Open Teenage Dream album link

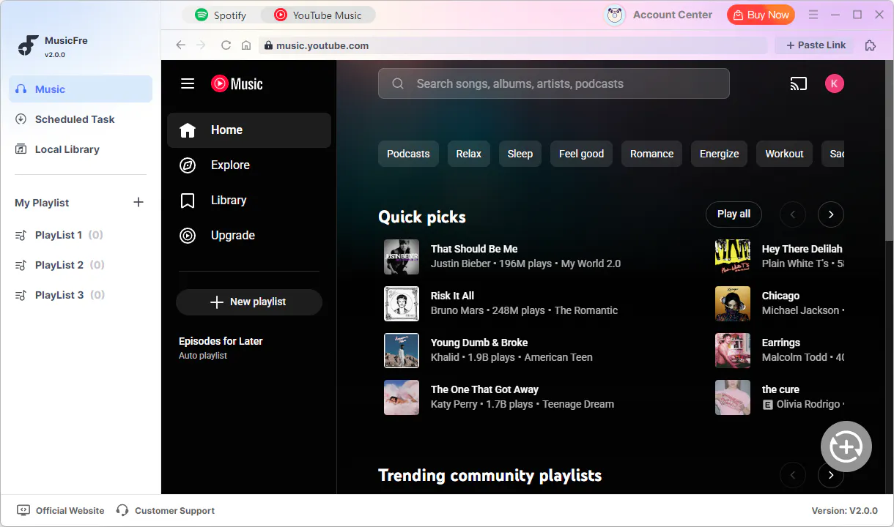[578, 404]
